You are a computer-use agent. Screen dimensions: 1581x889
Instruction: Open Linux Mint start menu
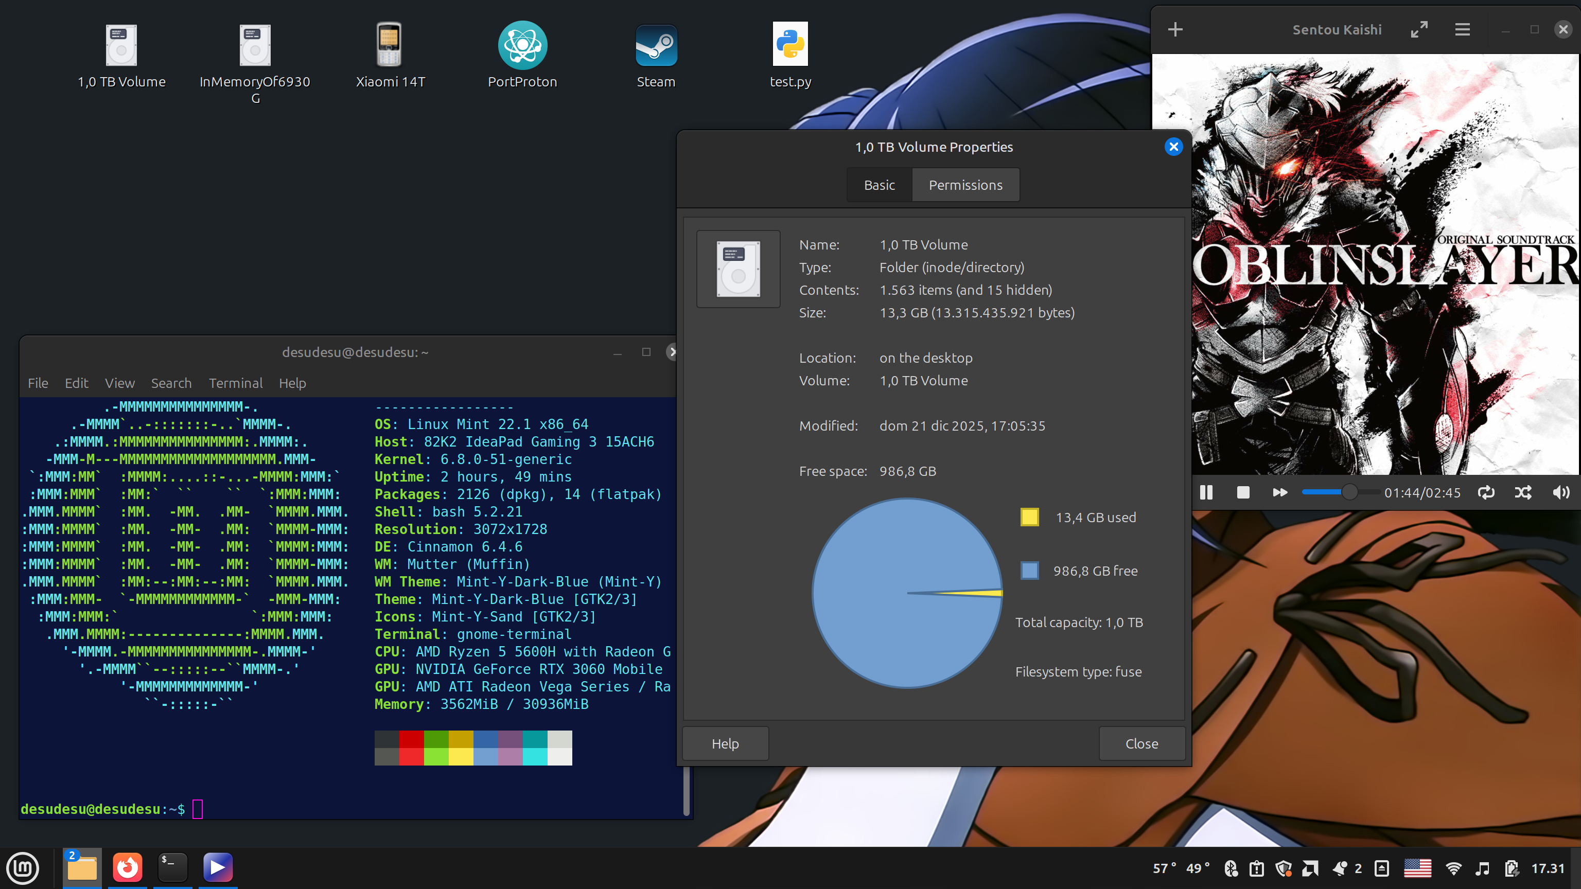23,867
